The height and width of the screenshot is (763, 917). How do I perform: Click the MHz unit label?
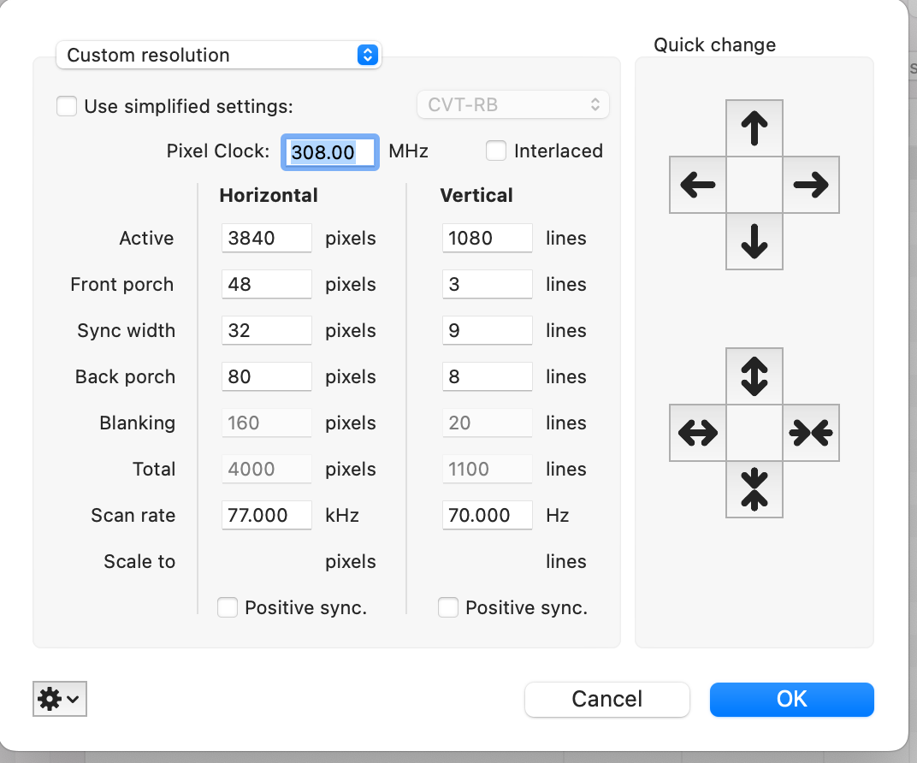(x=408, y=151)
